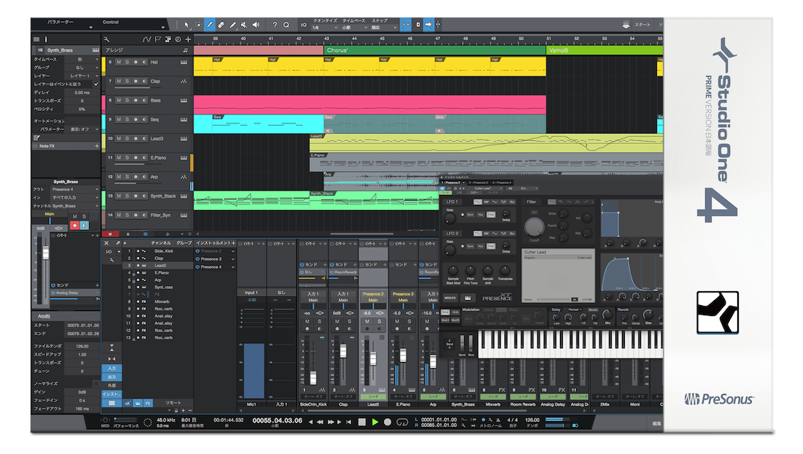
Task: Activate the Paint (pencil) tool
Action: click(x=210, y=25)
